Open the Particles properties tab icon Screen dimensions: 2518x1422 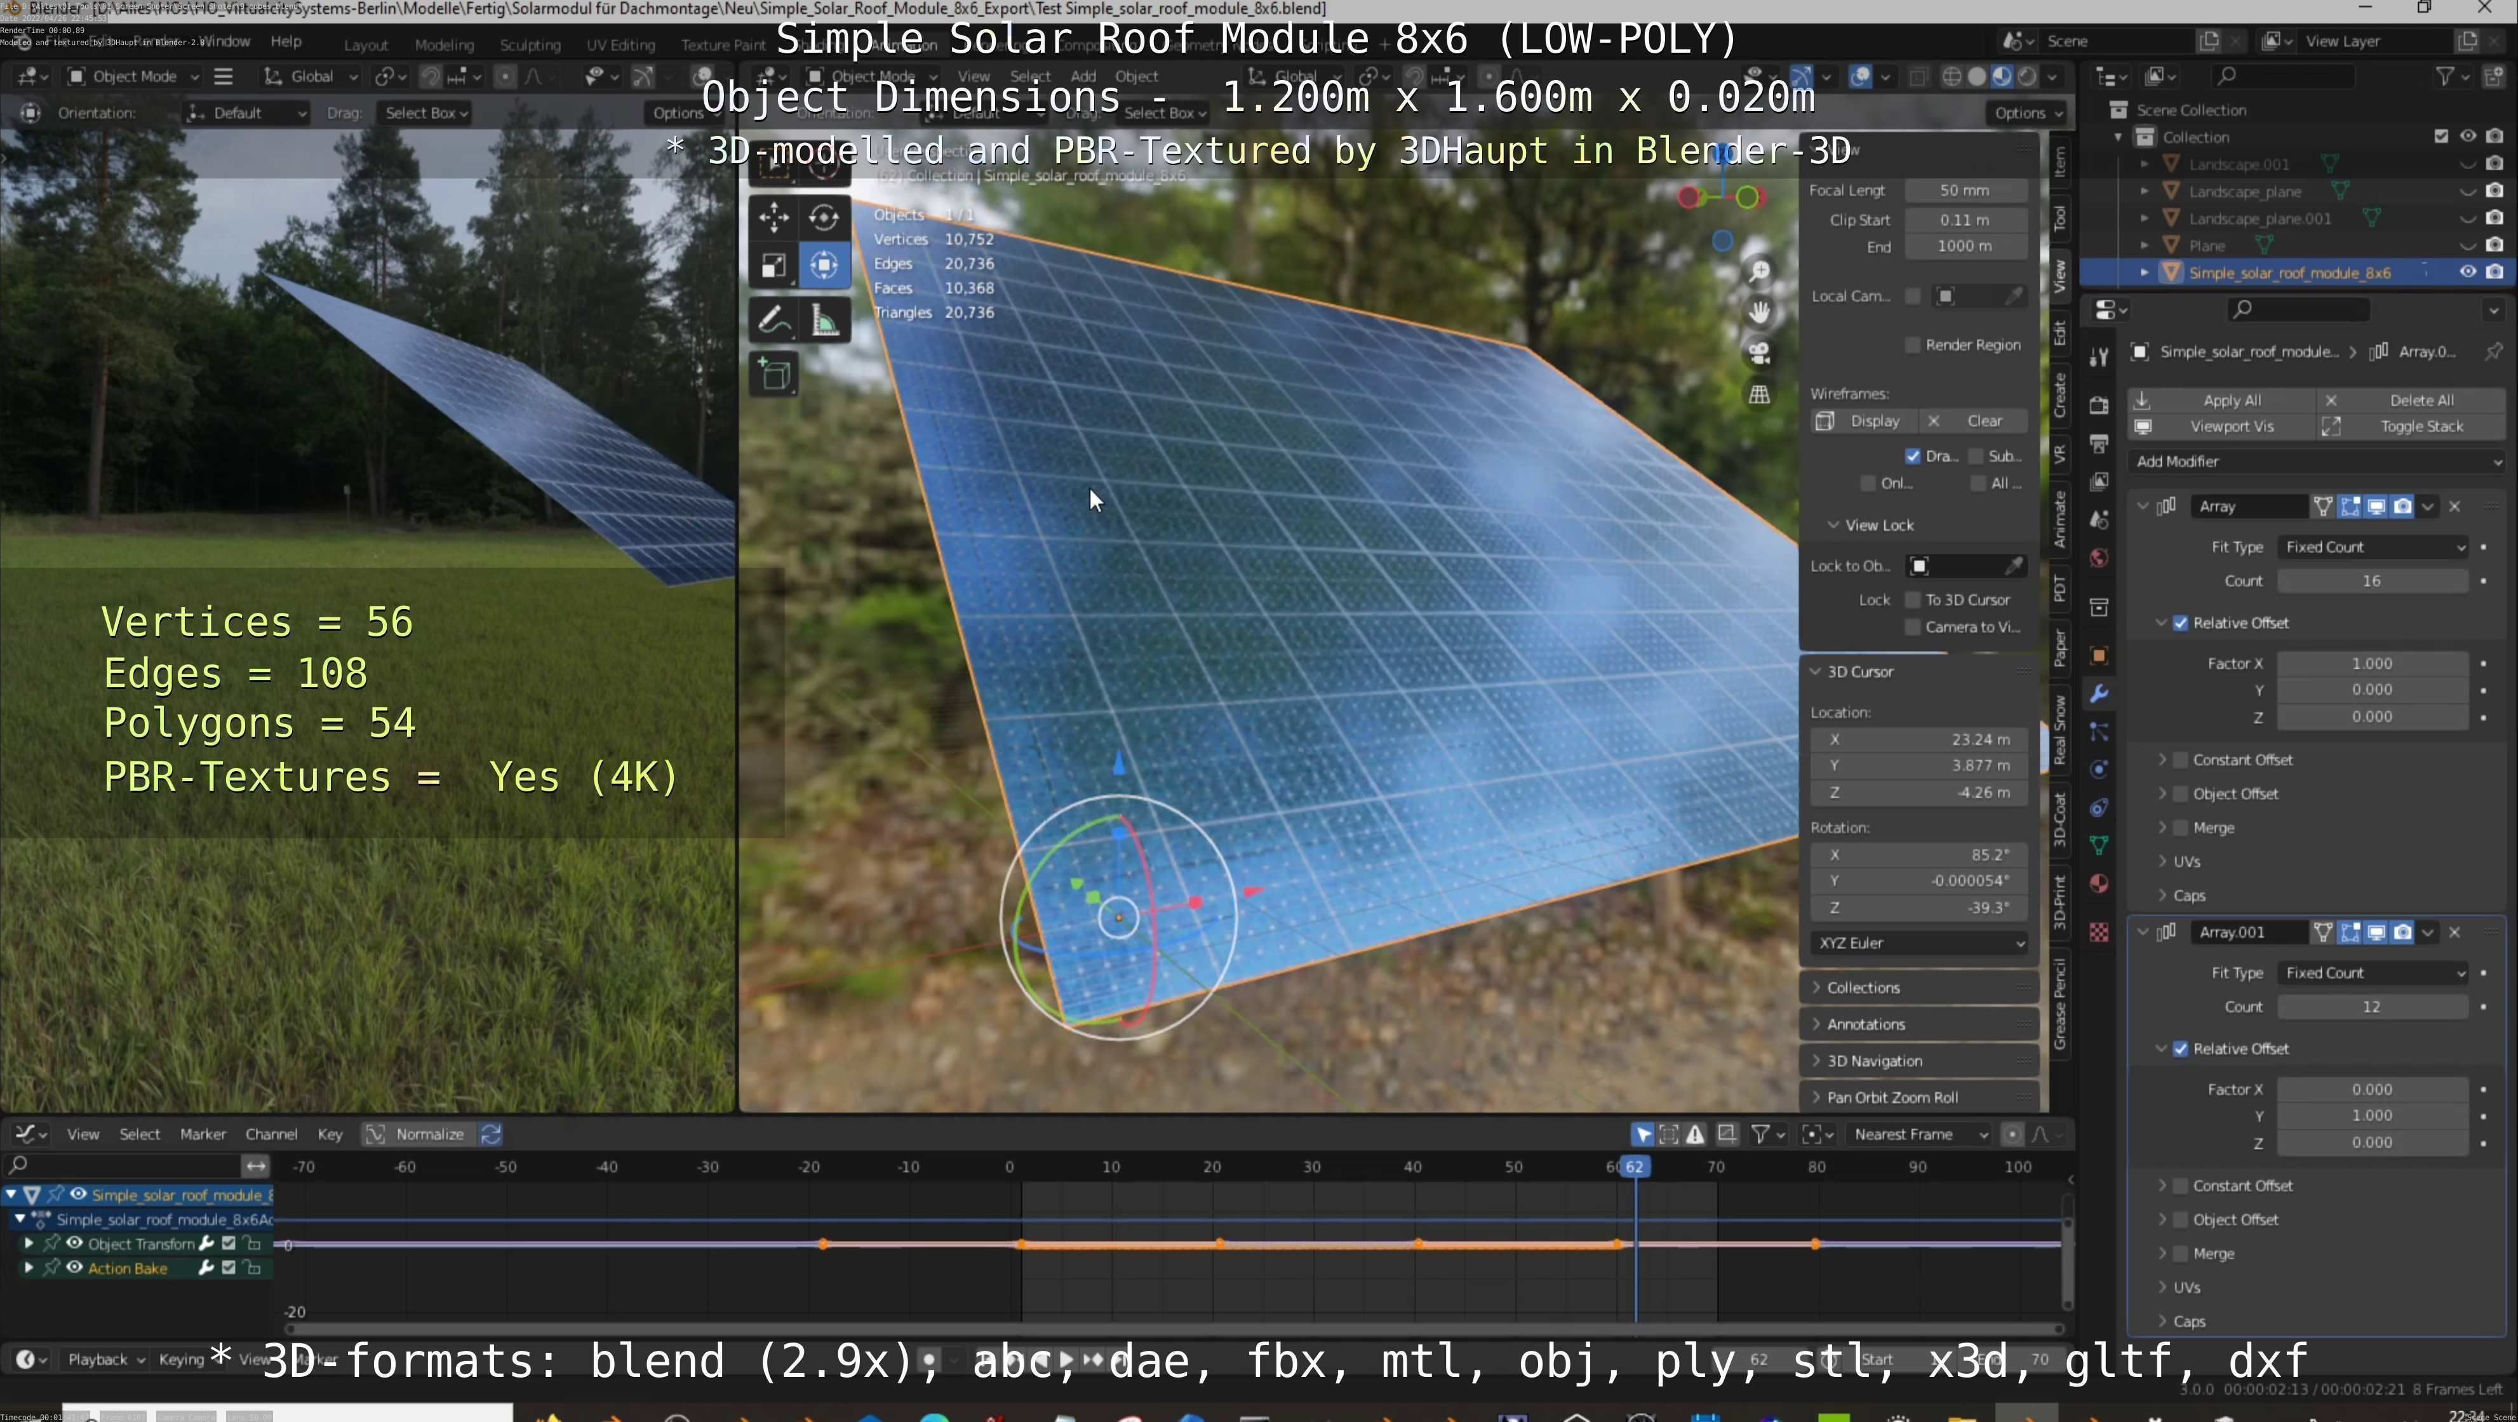[x=2099, y=731]
